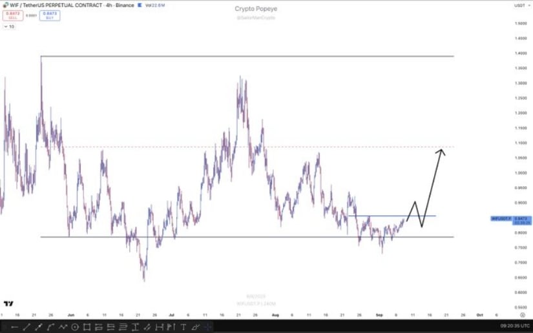The width and height of the screenshot is (533, 333).
Task: Select the short blue horizontal line
Action: 392,216
